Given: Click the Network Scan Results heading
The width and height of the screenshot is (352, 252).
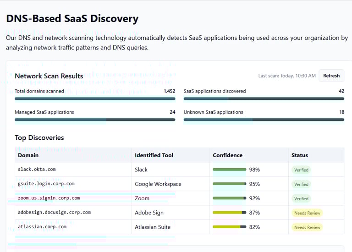Looking at the screenshot, I should (49, 76).
